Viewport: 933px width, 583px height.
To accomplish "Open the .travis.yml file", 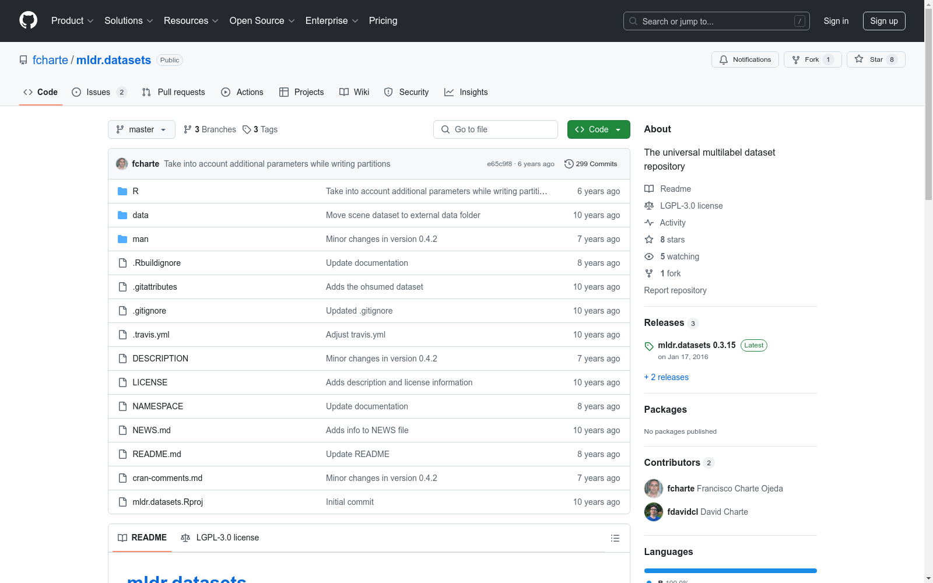I will pyautogui.click(x=151, y=335).
